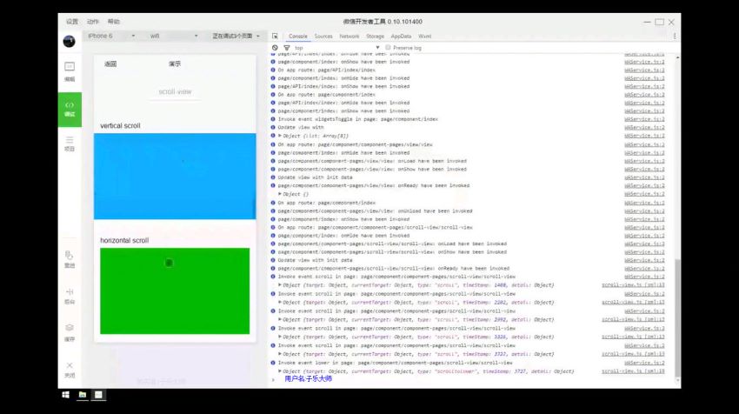Click the active developer tool taskbar icon

[x=98, y=395]
